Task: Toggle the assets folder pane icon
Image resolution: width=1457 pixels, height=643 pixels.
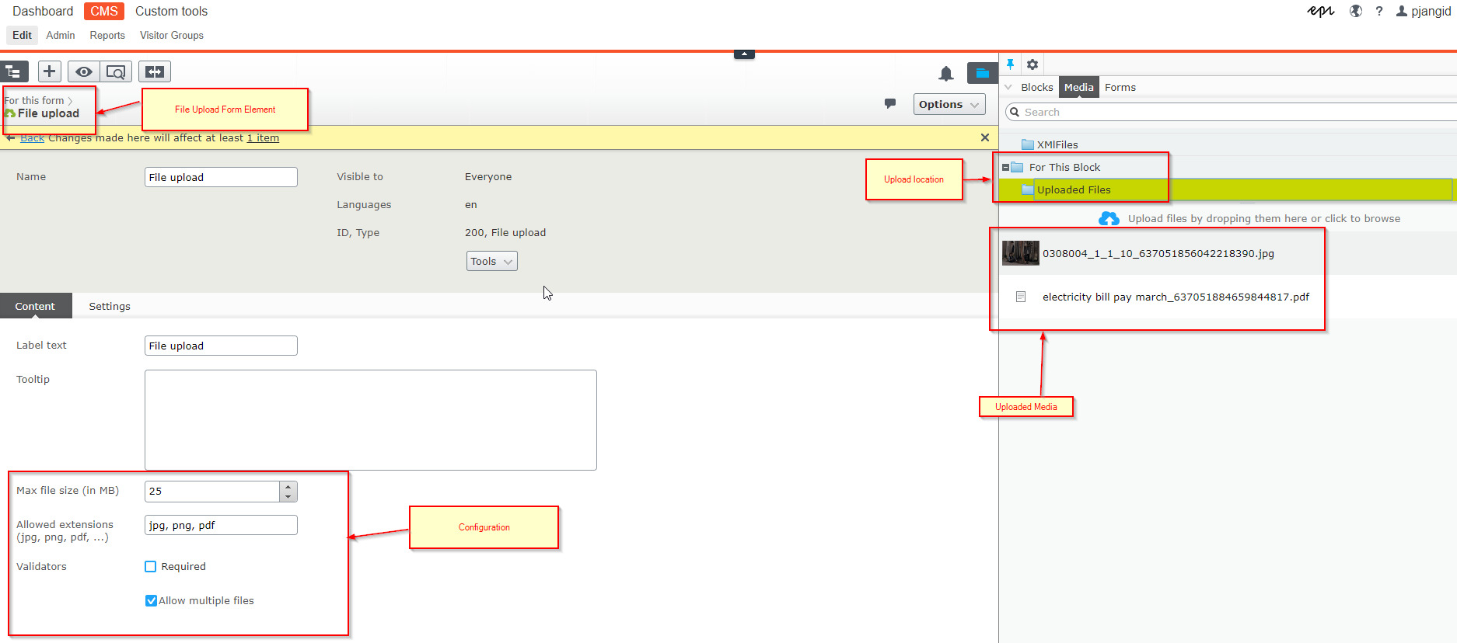Action: coord(982,73)
